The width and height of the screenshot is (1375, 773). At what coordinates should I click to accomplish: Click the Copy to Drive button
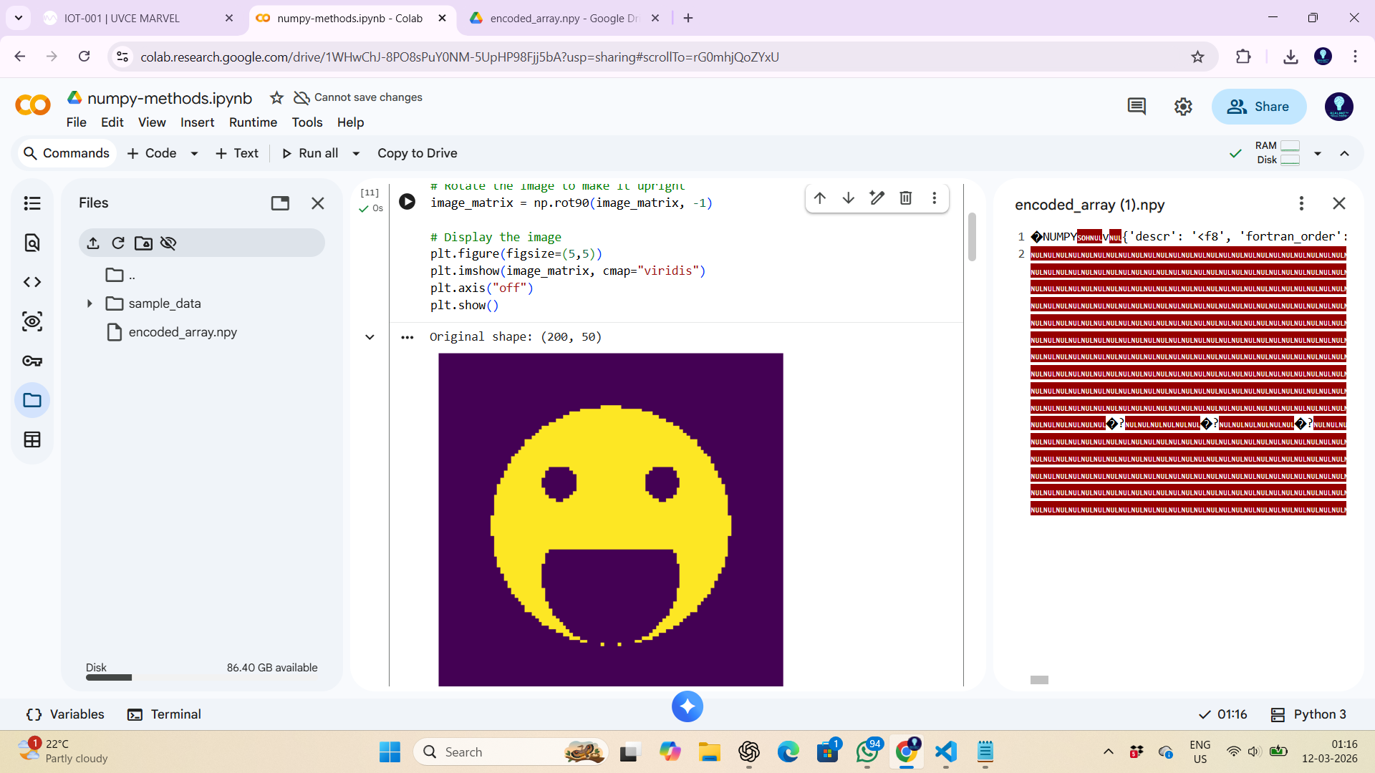coord(417,153)
